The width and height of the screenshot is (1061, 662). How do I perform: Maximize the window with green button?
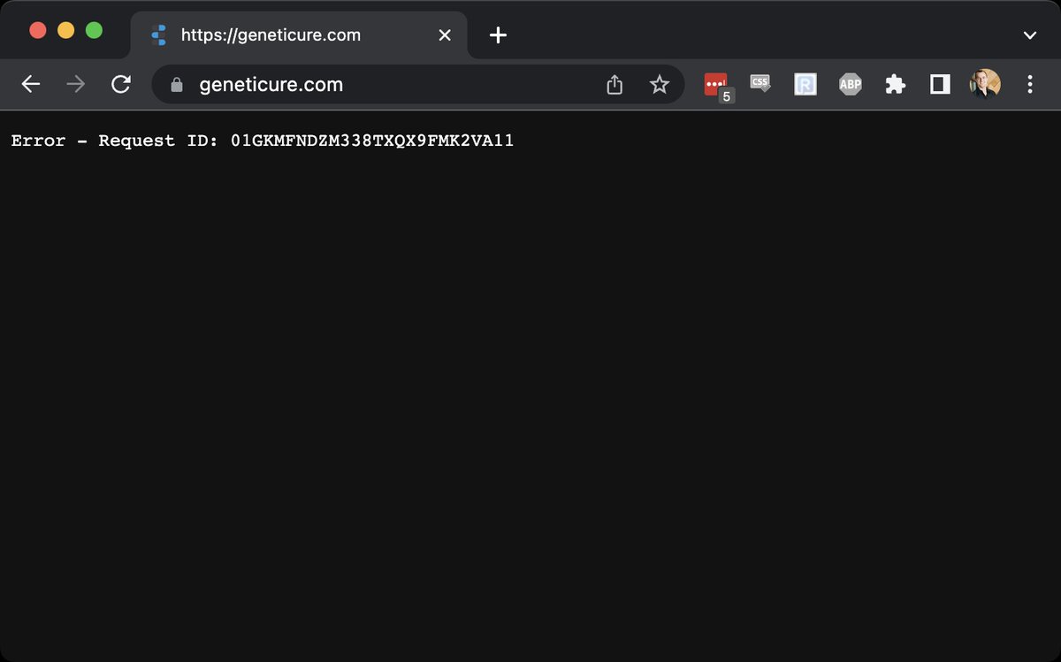[x=94, y=30]
